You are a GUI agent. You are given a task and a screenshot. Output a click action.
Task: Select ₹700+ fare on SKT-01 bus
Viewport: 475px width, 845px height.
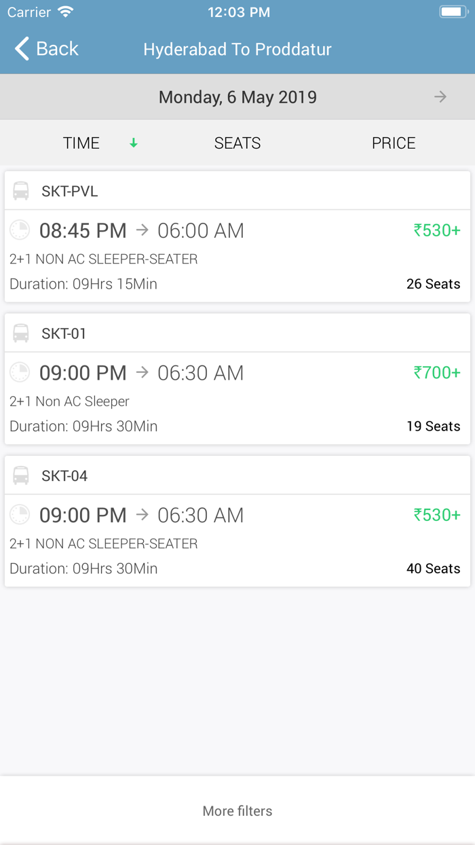coord(437,372)
